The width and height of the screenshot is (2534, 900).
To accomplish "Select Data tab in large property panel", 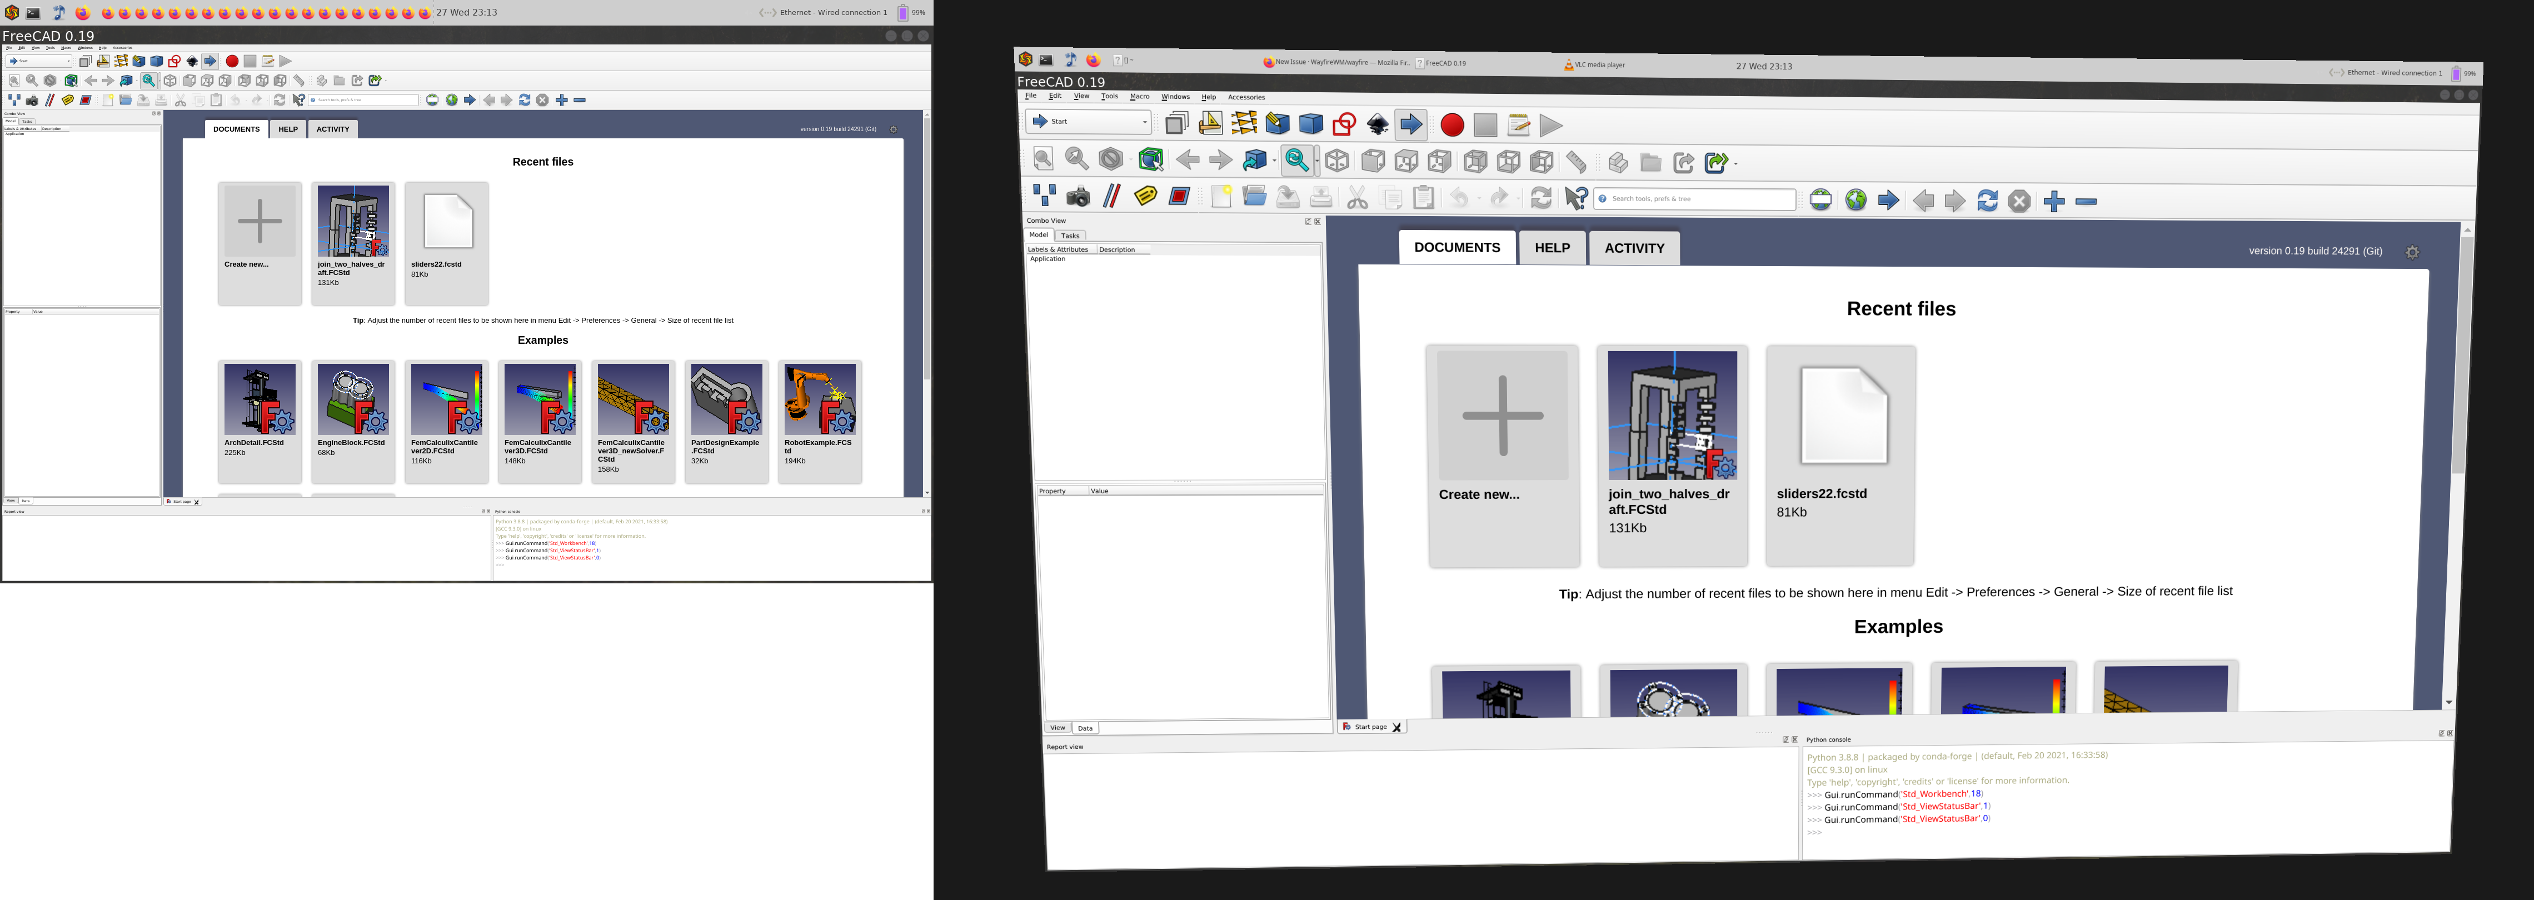I will [1084, 728].
